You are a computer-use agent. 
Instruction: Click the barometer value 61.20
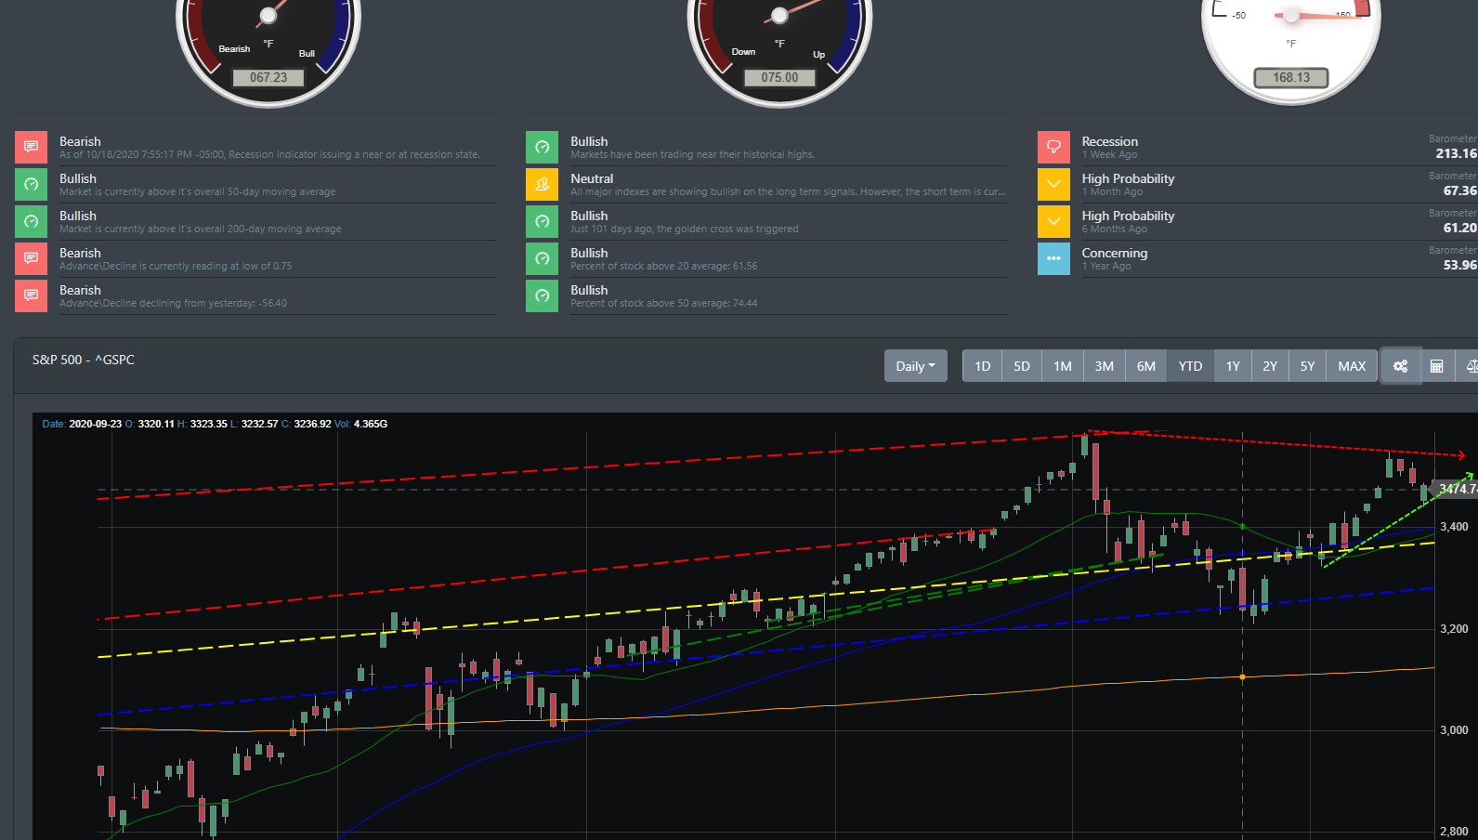[x=1459, y=228]
